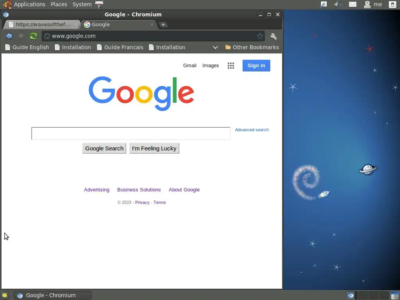Open the trash icon in bottom panel
Image resolution: width=400 pixels, height=300 pixels.
[395, 295]
